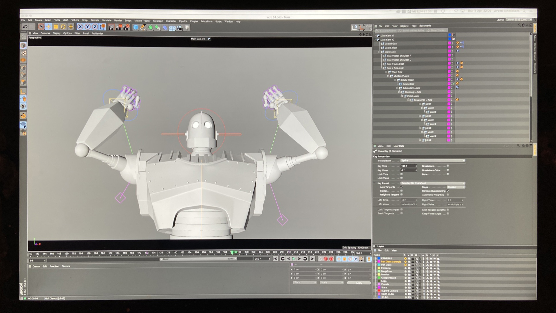Open the MoGraph menu

[158, 21]
